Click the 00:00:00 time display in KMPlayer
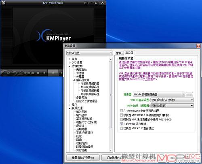This screenshot has height=164, width=202. [x=29, y=73]
